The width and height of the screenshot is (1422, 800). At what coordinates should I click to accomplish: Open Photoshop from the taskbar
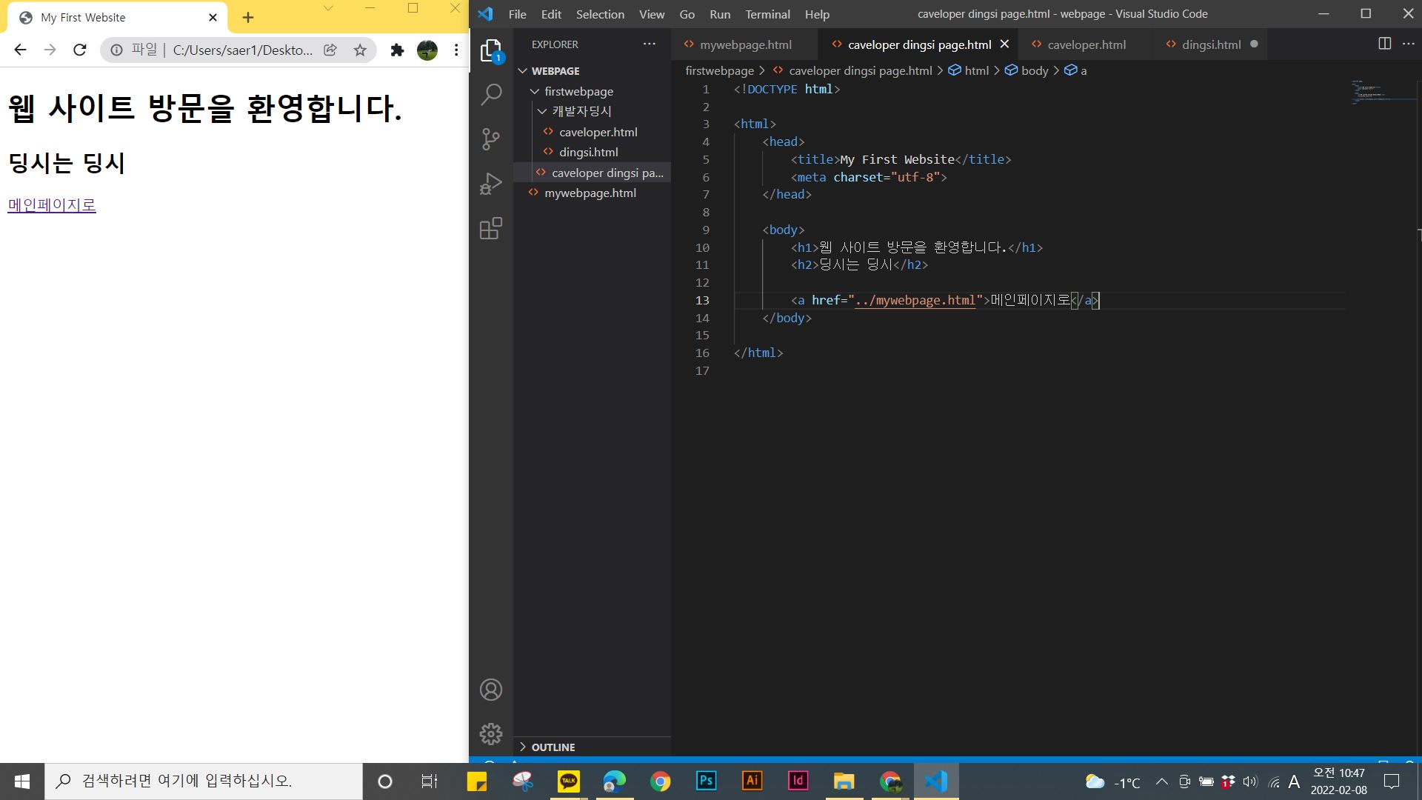pyautogui.click(x=706, y=781)
